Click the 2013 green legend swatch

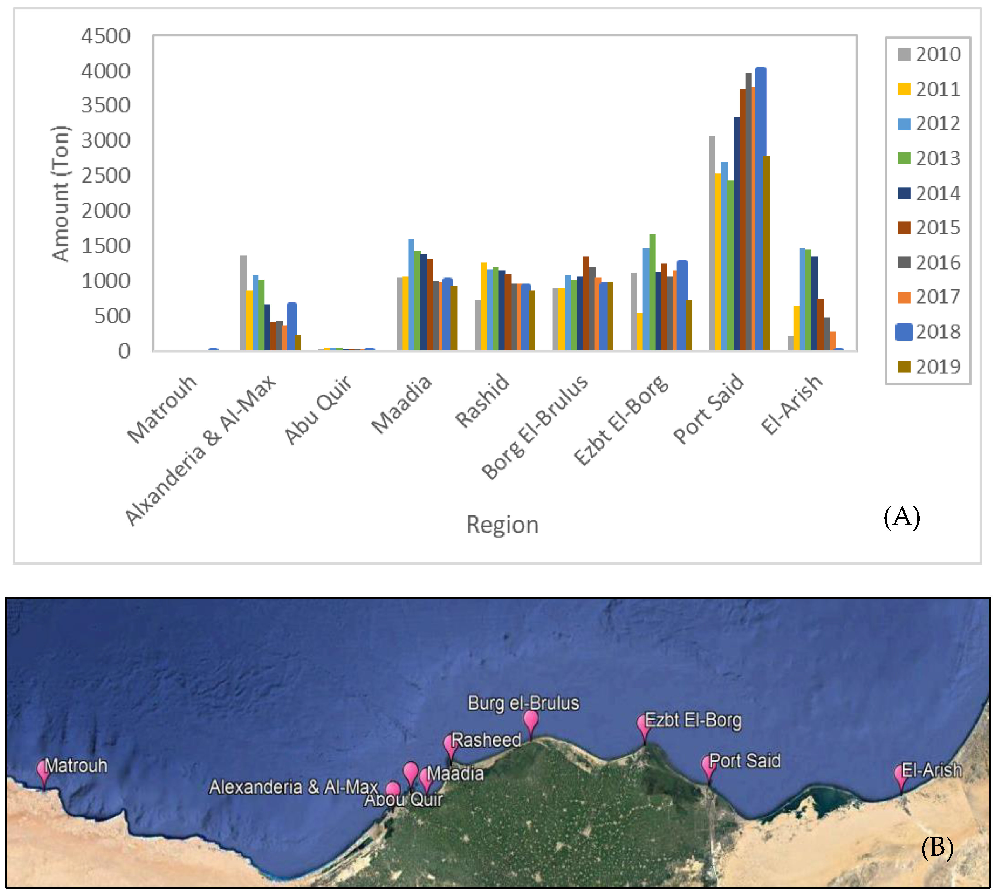[904, 158]
